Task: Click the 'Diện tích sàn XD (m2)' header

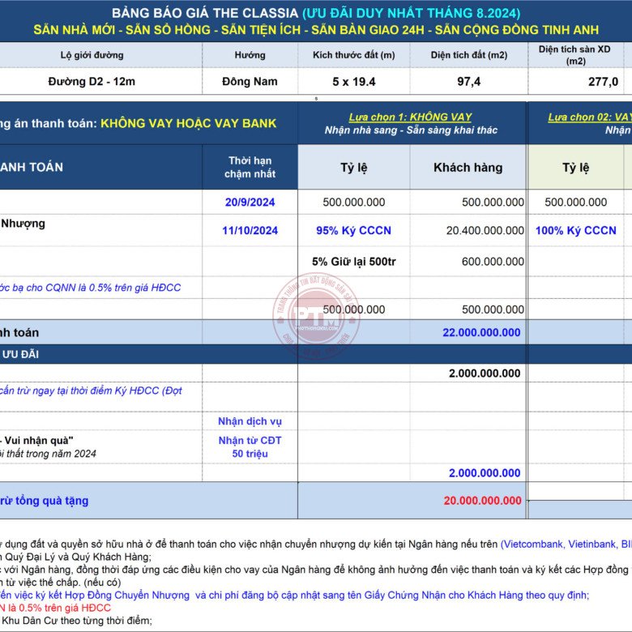Action: pyautogui.click(x=575, y=55)
